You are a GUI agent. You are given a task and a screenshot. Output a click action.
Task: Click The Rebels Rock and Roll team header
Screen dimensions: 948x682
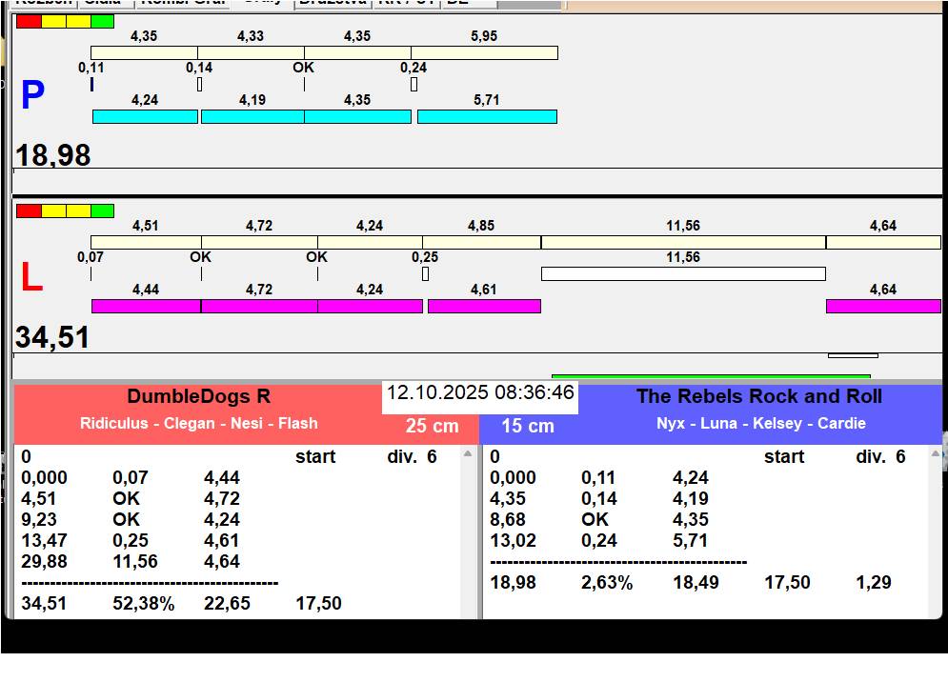758,397
